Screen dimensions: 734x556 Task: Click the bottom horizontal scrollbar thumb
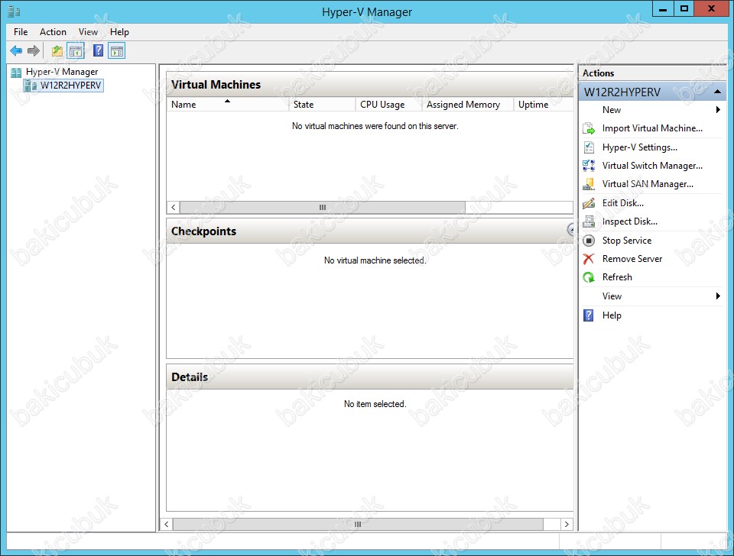coord(358,524)
